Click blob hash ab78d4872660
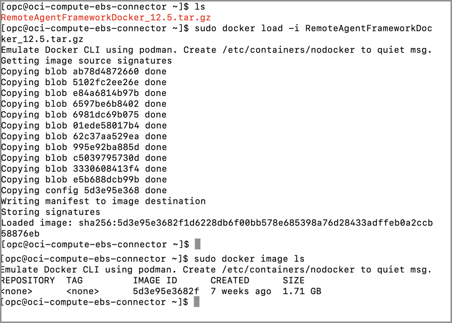The height and width of the screenshot is (323, 452). click(106, 71)
